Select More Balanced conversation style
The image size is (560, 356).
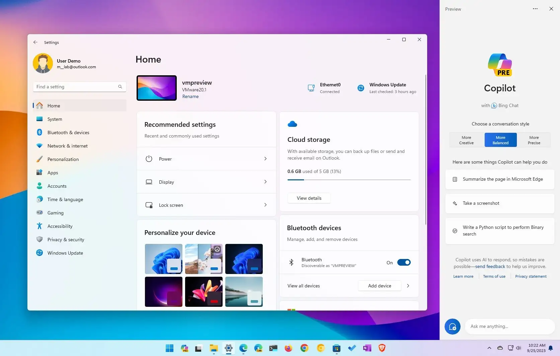500,140
